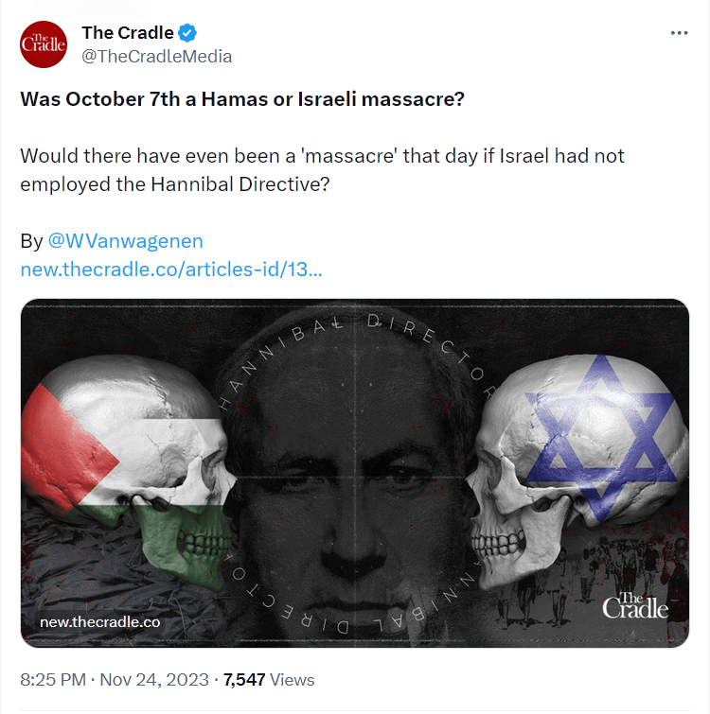Click the curved Hannibal Directive text atop image
The width and height of the screenshot is (710, 714).
(355, 333)
